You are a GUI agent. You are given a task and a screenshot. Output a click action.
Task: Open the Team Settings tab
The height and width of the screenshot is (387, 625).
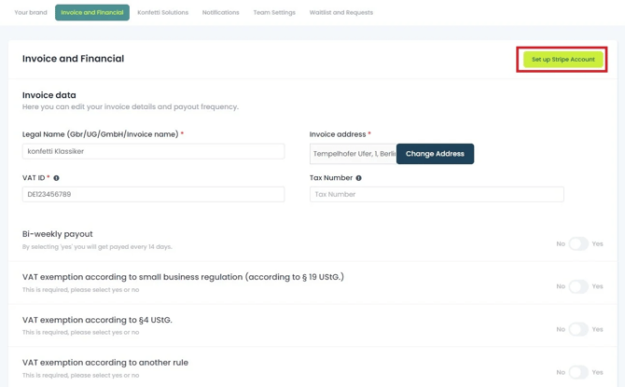pyautogui.click(x=274, y=13)
